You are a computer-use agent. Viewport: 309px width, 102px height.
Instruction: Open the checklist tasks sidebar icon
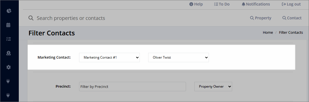pos(8,39)
